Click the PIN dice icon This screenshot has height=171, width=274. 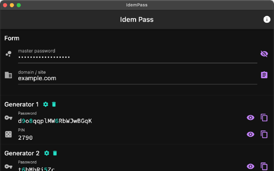[8, 135]
